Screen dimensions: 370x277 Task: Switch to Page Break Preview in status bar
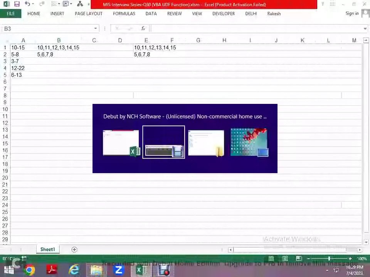[299, 259]
